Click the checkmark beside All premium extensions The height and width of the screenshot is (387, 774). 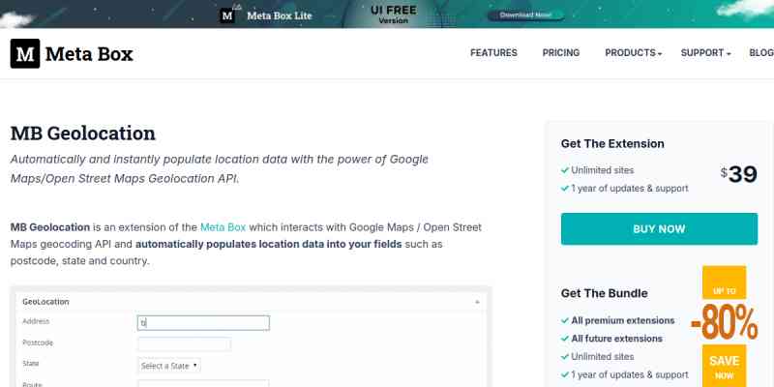pyautogui.click(x=565, y=320)
